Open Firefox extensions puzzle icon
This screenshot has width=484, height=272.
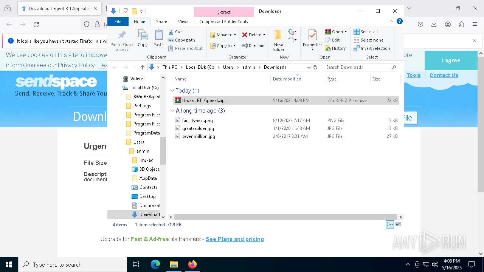461,25
